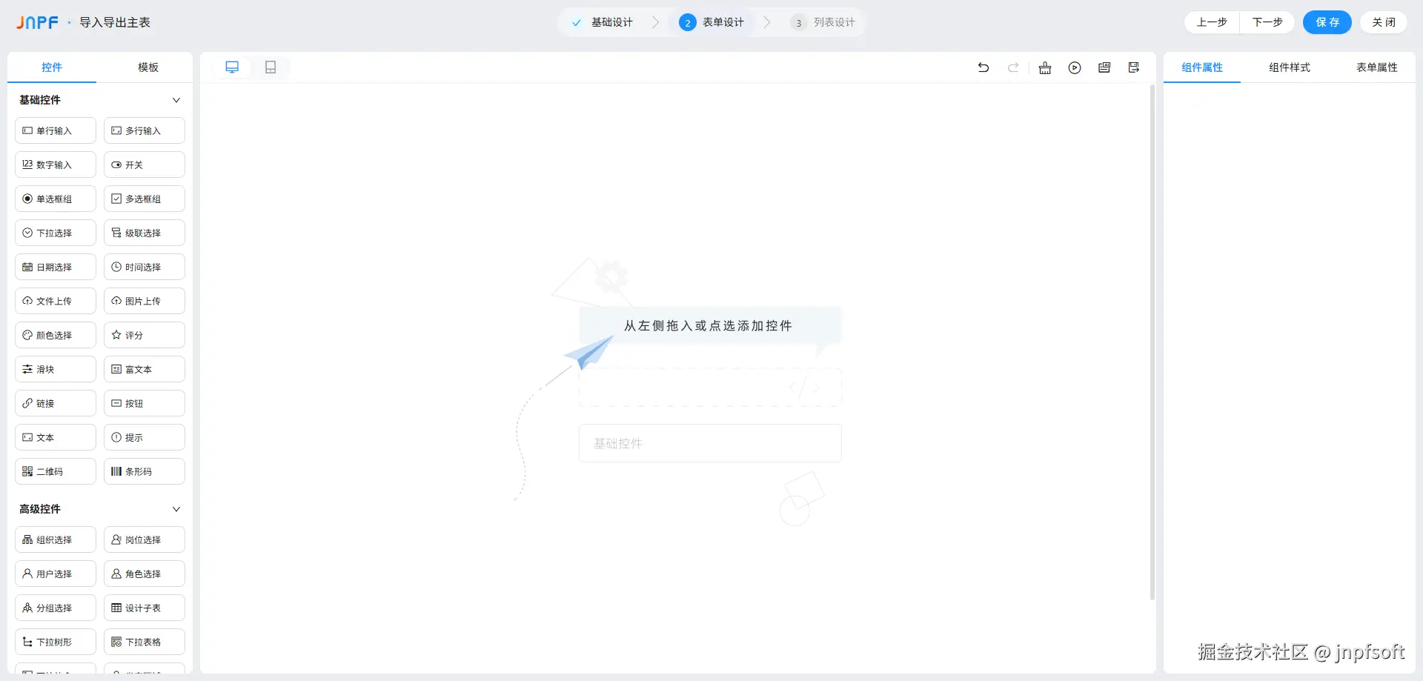Add the 富文本 editor control
Screen dimensions: 1423x681
[145, 369]
